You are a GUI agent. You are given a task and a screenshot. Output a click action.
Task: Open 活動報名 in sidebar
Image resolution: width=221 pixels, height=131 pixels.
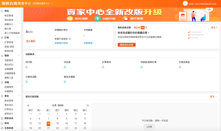[9, 60]
